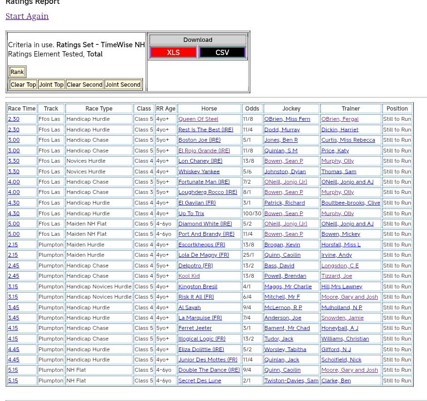View trainer Curtis, Miss Rebecca
This screenshot has height=401, width=427.
coord(348,140)
